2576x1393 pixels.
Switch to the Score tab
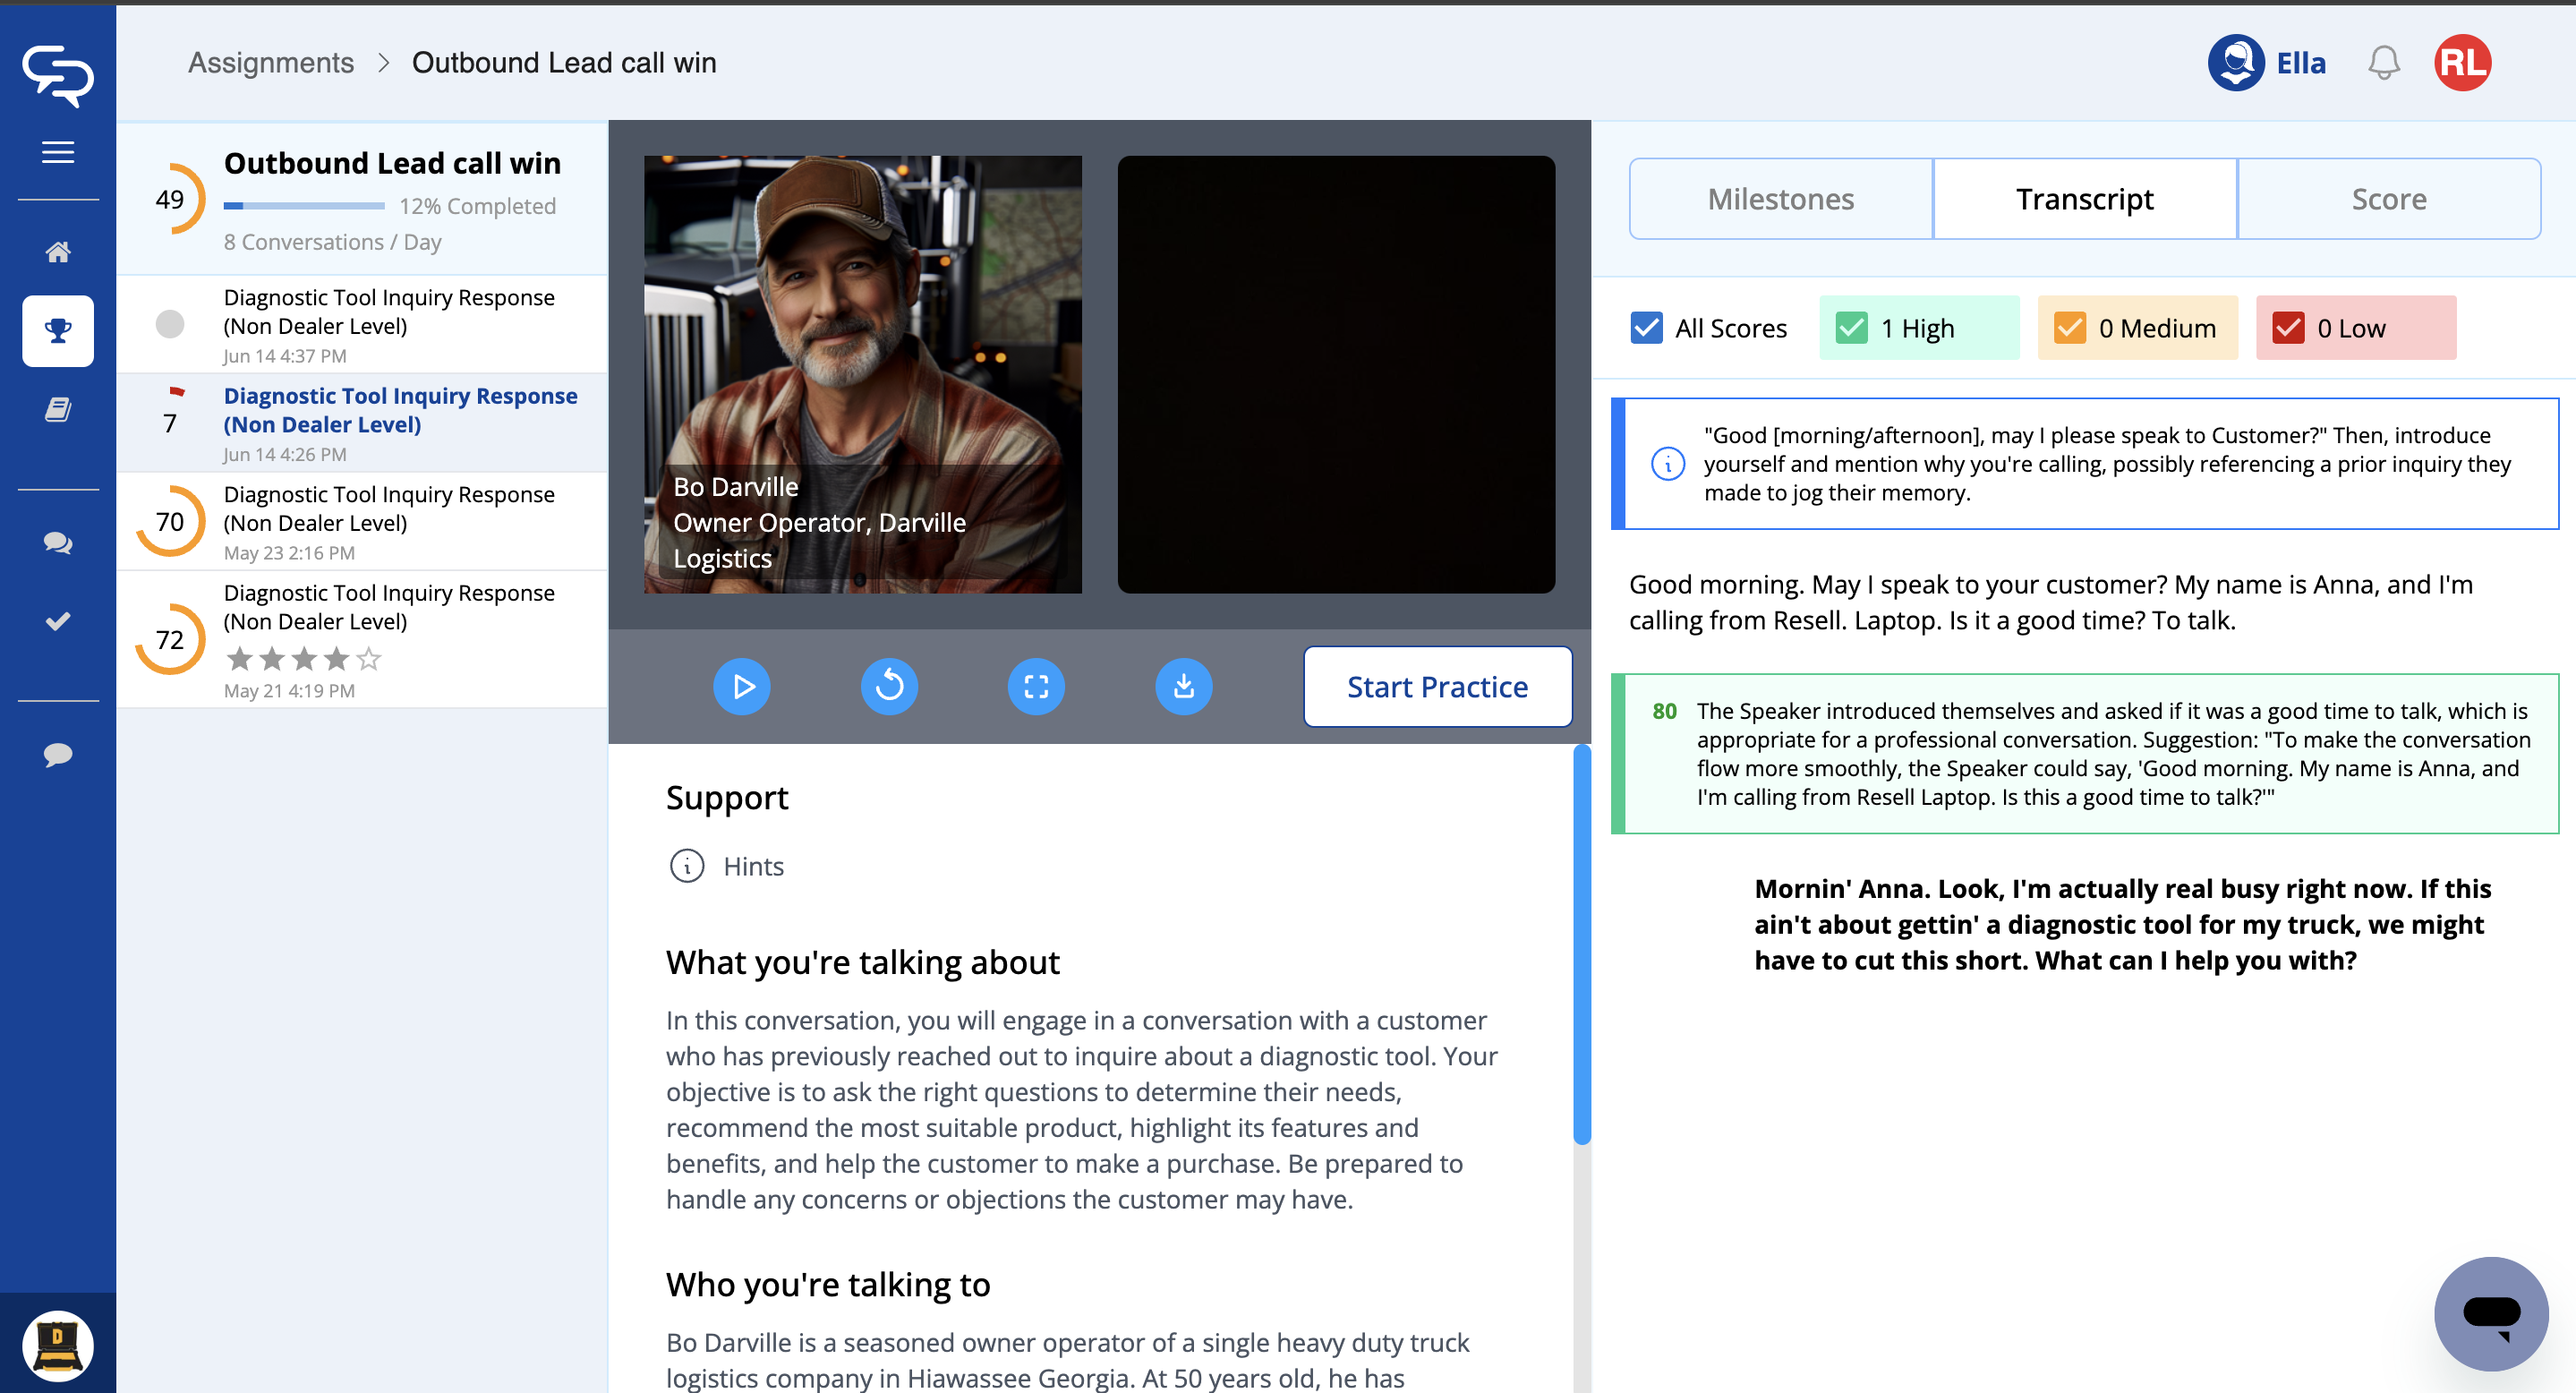coord(2388,199)
